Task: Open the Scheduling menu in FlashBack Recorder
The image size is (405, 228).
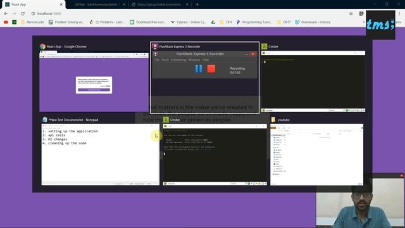Action: pyautogui.click(x=178, y=60)
